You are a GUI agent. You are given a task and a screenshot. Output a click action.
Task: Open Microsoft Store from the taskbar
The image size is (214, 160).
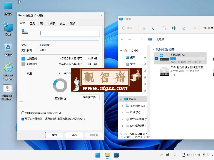116,155
